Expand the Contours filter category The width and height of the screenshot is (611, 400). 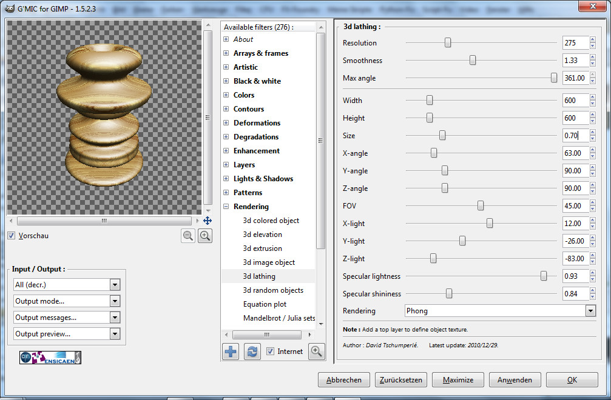point(226,109)
